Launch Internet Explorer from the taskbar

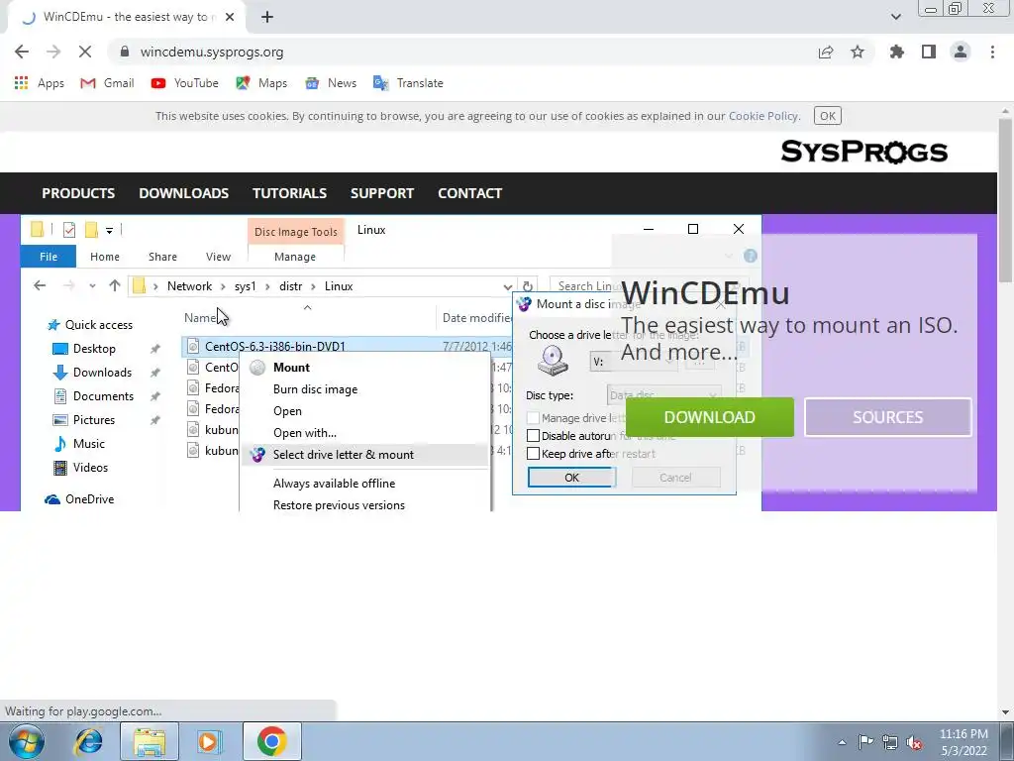pyautogui.click(x=88, y=741)
